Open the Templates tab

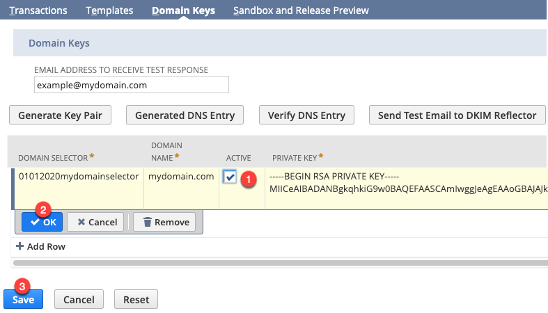110,10
